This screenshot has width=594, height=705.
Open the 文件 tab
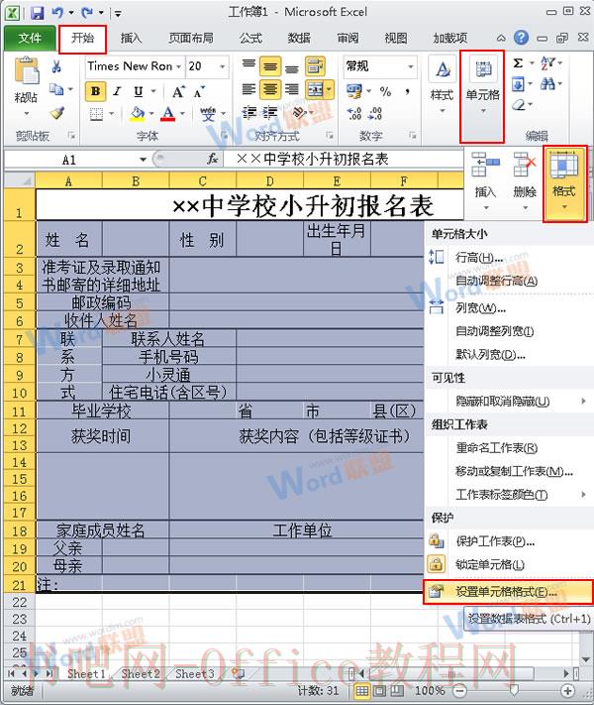(x=30, y=39)
